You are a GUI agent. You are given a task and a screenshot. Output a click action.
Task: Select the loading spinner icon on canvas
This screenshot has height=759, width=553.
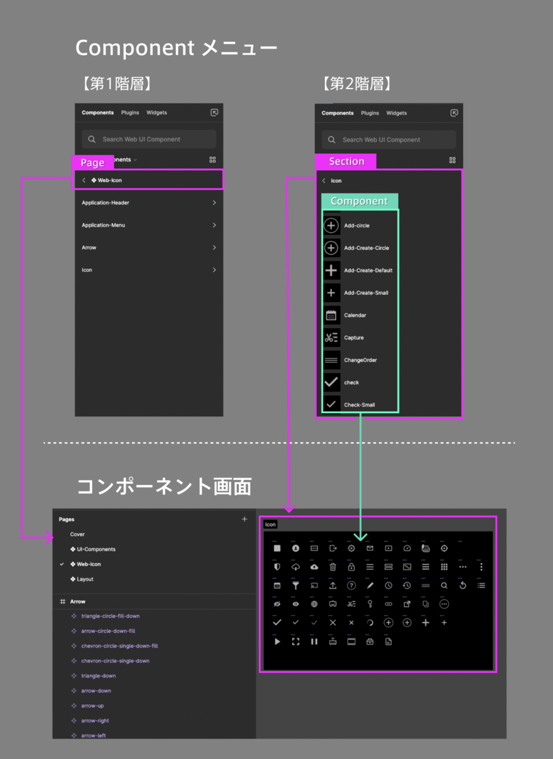coord(370,623)
